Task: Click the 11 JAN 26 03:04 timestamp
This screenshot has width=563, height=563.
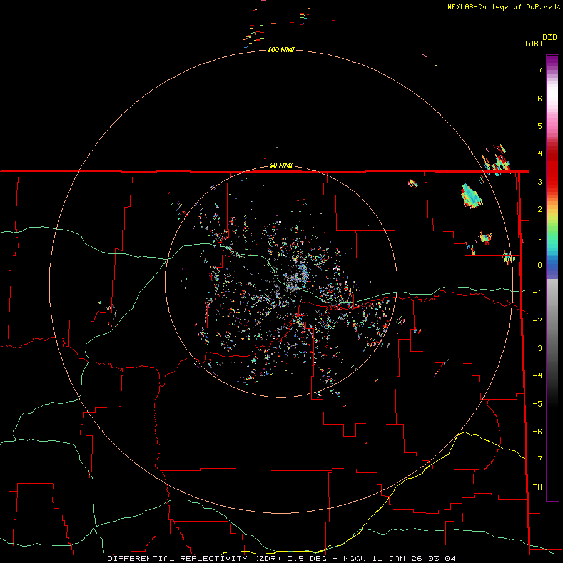Action: [414, 559]
